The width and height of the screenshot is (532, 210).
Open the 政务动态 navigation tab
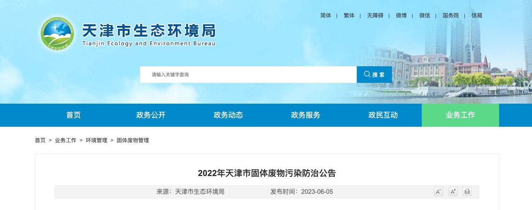pyautogui.click(x=228, y=115)
